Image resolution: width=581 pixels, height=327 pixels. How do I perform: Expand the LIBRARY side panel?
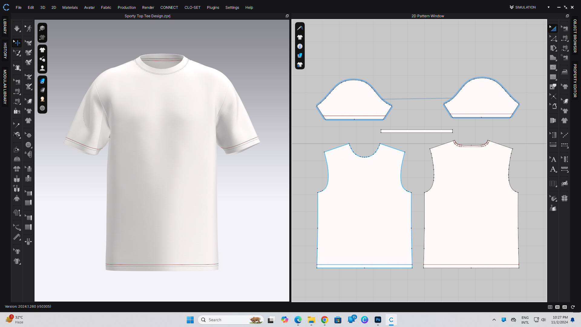tap(5, 26)
